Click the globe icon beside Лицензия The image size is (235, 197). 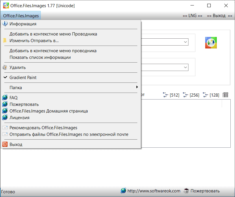[x=5, y=118]
